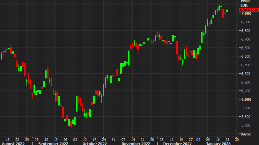Select the red 7,041.360 price label
The width and height of the screenshot is (259, 145).
(249, 10)
